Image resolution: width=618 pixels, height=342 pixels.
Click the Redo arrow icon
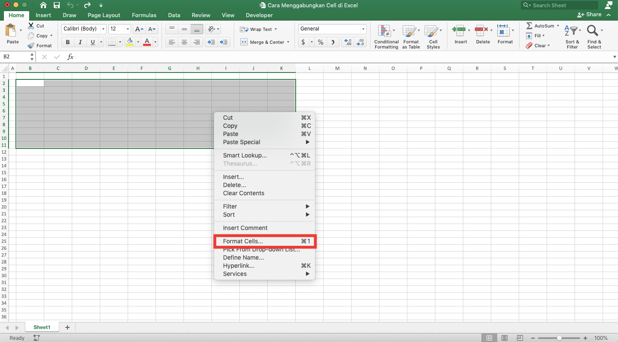coord(87,5)
